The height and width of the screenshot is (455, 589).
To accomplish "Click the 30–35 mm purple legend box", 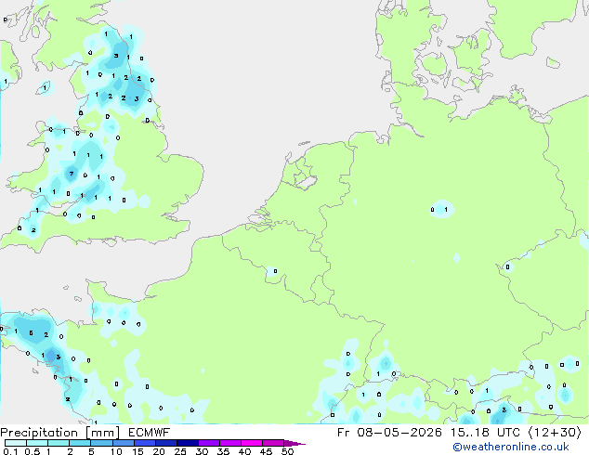I will click(x=208, y=443).
